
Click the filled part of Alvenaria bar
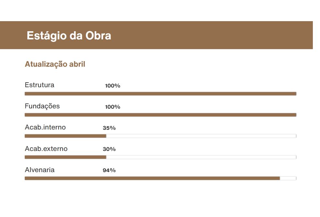(152, 178)
